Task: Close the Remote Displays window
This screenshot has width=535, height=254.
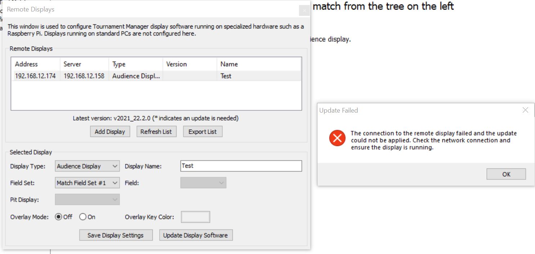Action: (304, 10)
